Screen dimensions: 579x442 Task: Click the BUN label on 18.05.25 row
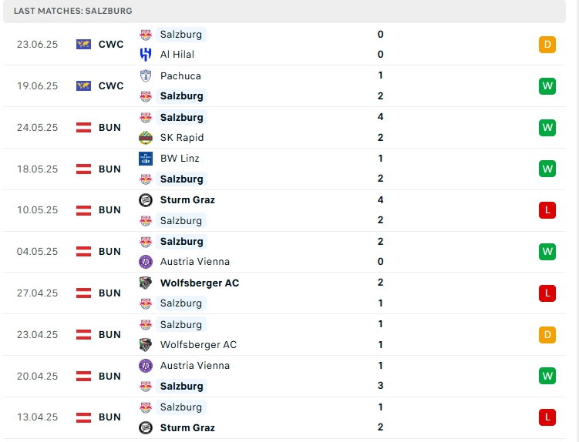[x=109, y=169]
